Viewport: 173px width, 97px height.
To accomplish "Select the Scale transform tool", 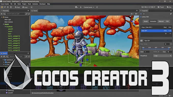I will 8,7.
